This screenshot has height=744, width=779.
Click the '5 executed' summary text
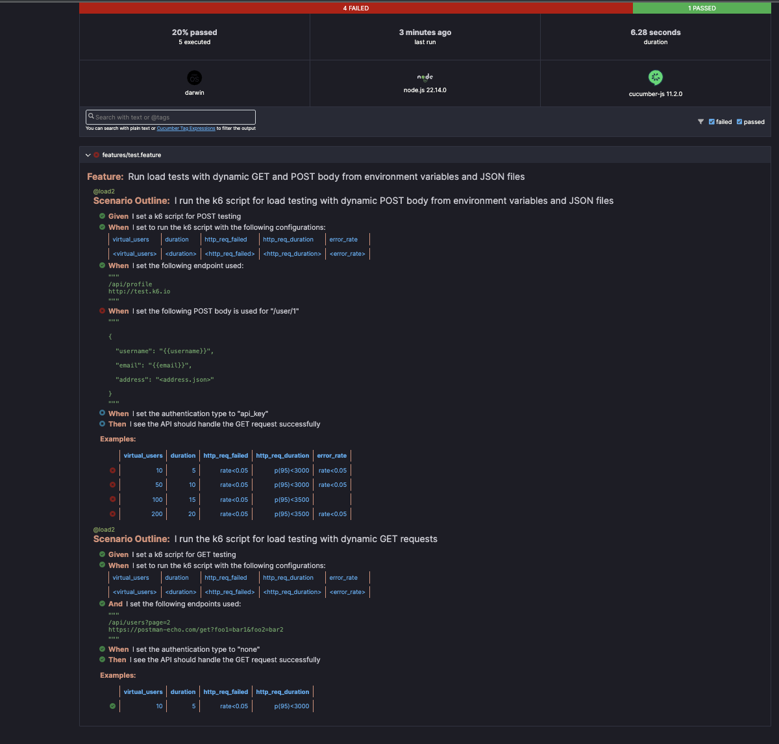pyautogui.click(x=195, y=42)
